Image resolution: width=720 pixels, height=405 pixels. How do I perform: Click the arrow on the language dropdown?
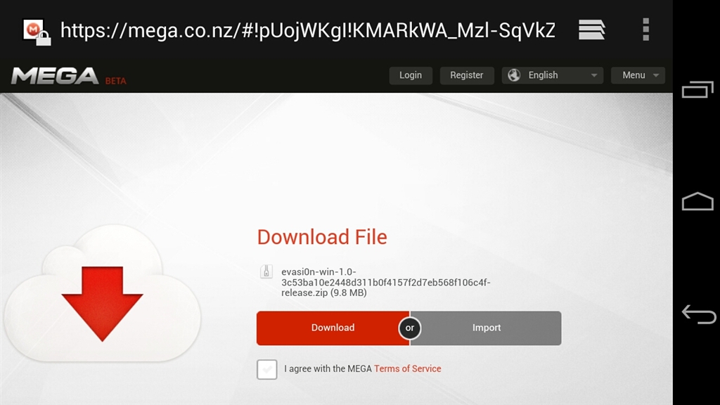click(593, 75)
